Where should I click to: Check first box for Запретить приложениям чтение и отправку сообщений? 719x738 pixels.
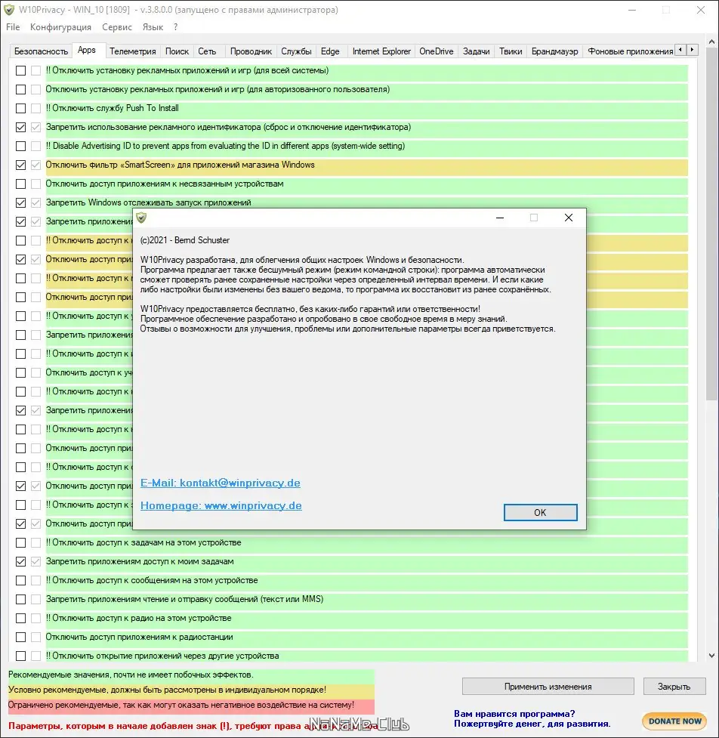pos(20,599)
